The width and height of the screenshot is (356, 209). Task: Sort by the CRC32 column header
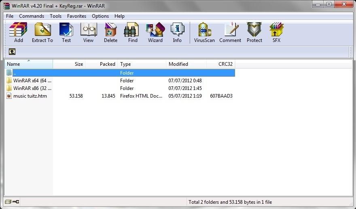(x=221, y=64)
